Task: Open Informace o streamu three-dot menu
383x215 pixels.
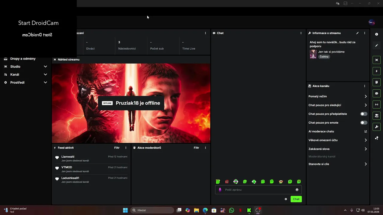Action: click(x=364, y=33)
